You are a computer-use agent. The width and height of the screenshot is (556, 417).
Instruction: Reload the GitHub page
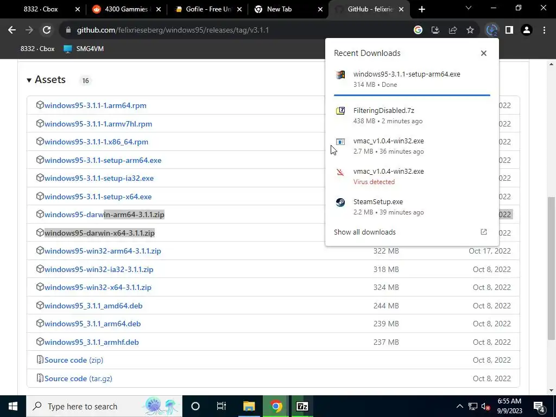47,30
